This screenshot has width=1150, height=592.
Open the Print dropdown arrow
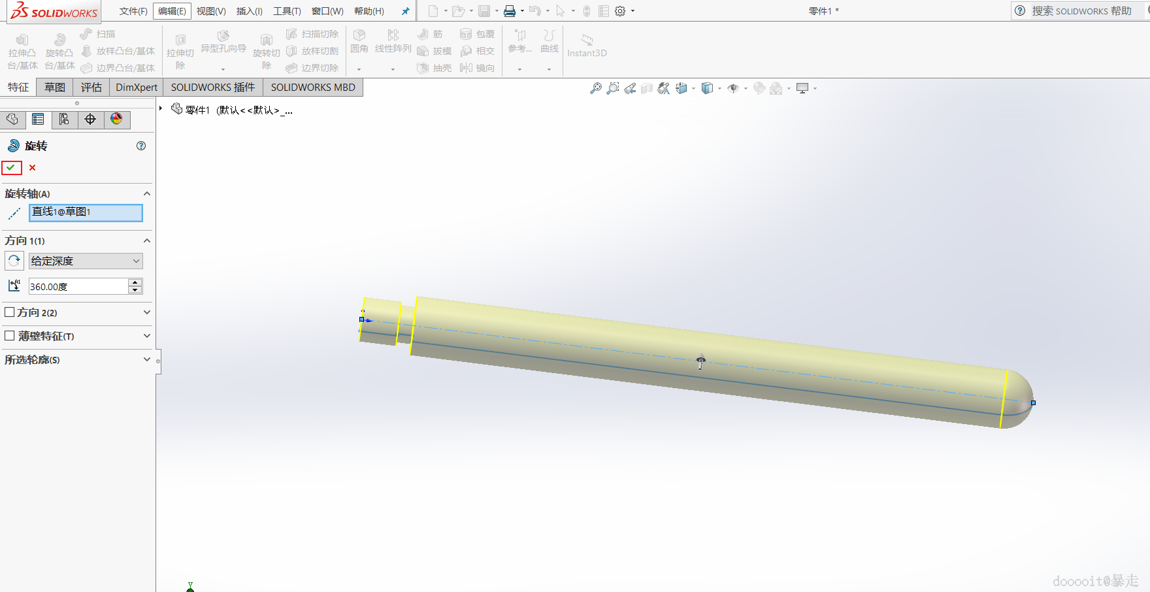[522, 11]
